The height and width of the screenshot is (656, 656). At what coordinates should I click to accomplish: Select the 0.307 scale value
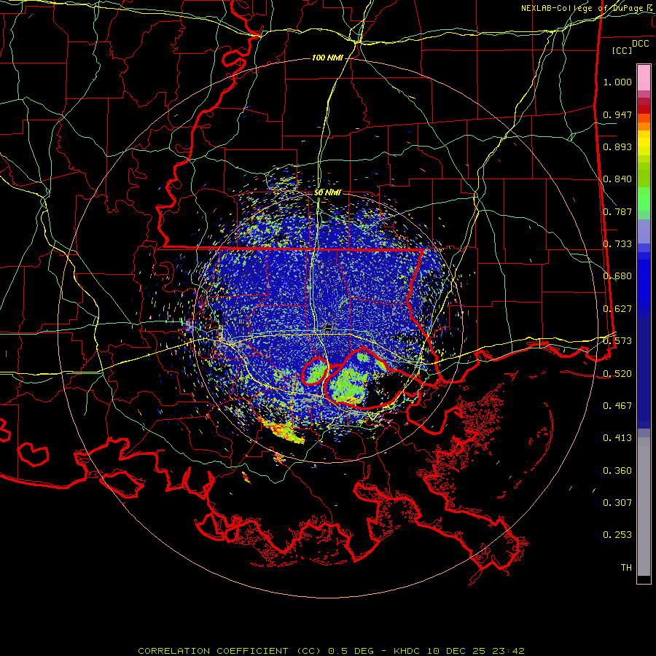pos(617,503)
